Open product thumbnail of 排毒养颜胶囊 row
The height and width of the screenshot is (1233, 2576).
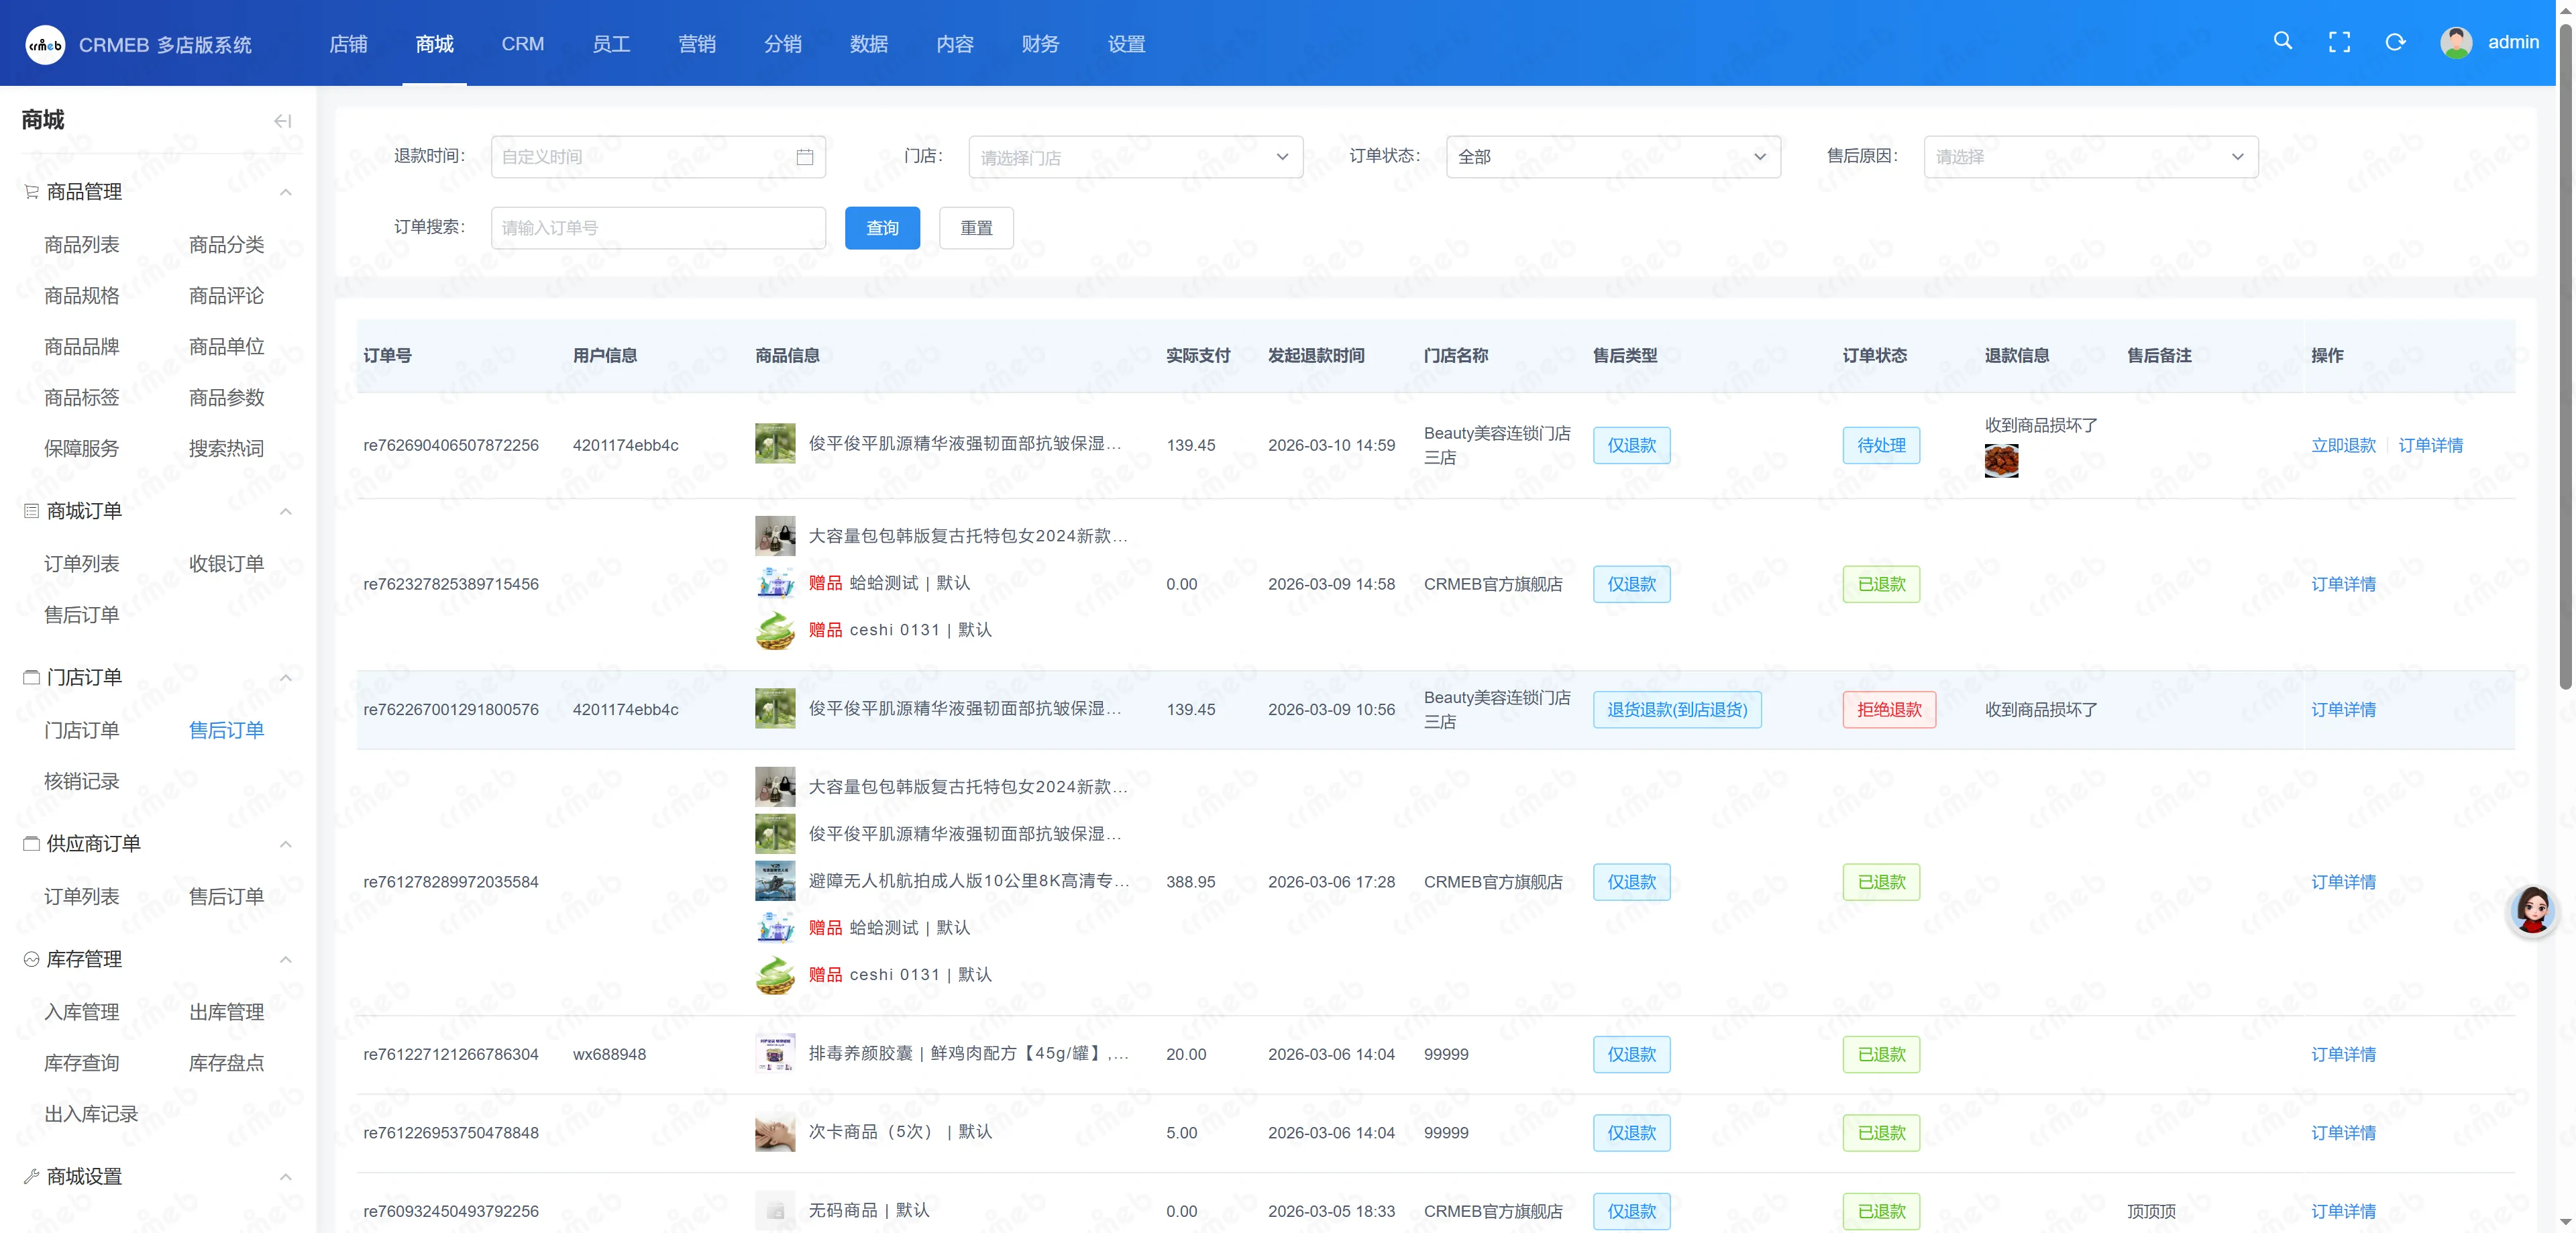tap(775, 1053)
